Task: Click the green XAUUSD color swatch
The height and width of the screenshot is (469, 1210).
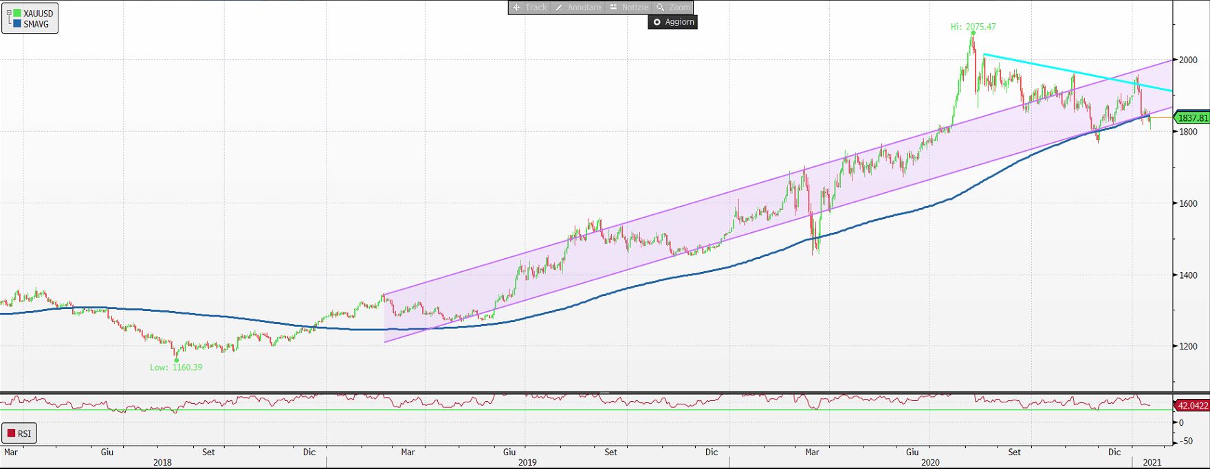Action: pyautogui.click(x=17, y=13)
